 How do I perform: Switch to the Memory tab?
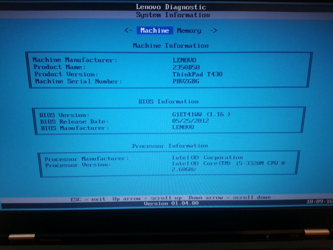pyautogui.click(x=189, y=31)
